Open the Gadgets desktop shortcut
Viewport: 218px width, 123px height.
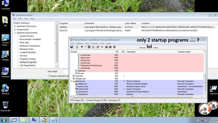point(6,55)
